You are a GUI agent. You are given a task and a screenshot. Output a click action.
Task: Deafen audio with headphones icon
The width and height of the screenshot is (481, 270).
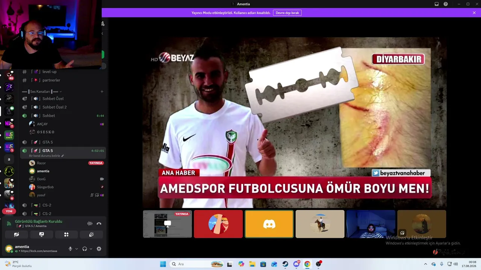coord(85,249)
